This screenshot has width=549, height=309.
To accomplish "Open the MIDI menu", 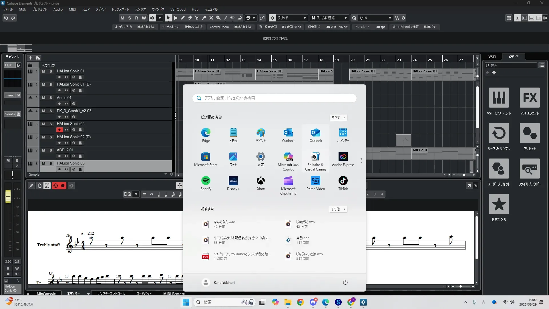I will click(x=72, y=9).
